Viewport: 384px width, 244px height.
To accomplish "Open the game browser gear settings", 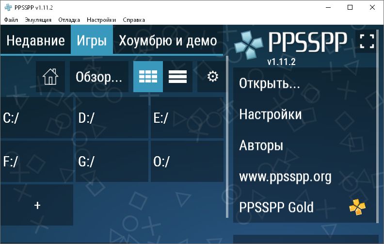I will (x=212, y=77).
